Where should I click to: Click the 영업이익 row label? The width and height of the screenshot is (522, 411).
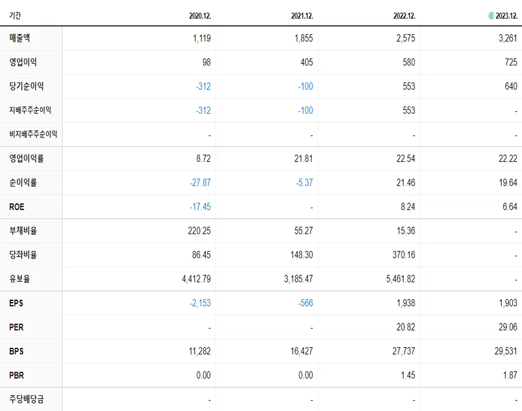(x=23, y=62)
